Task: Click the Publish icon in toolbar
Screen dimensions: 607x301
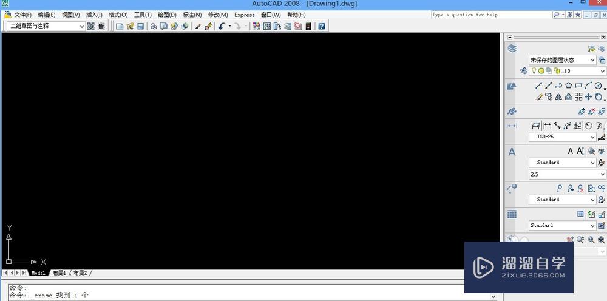Action: 174,26
